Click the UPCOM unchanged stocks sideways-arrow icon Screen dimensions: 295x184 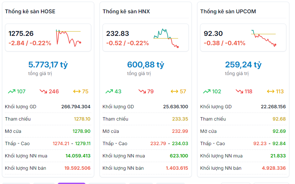271,91
